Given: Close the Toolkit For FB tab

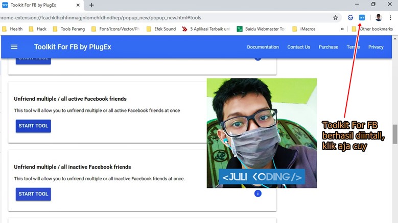Looking at the screenshot, I should 78,5.
